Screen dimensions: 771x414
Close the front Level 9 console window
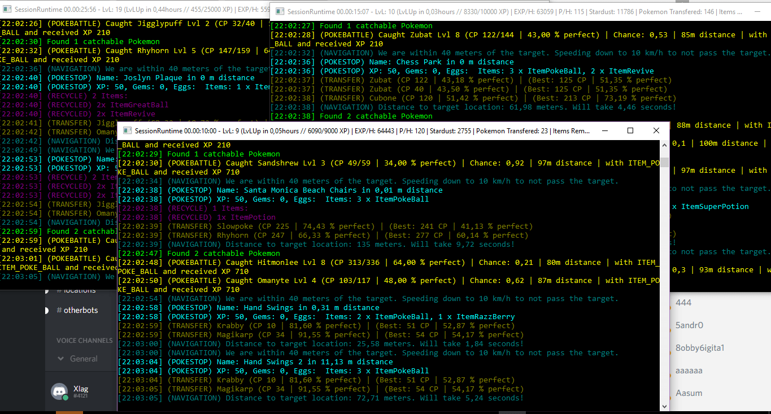[x=656, y=130]
